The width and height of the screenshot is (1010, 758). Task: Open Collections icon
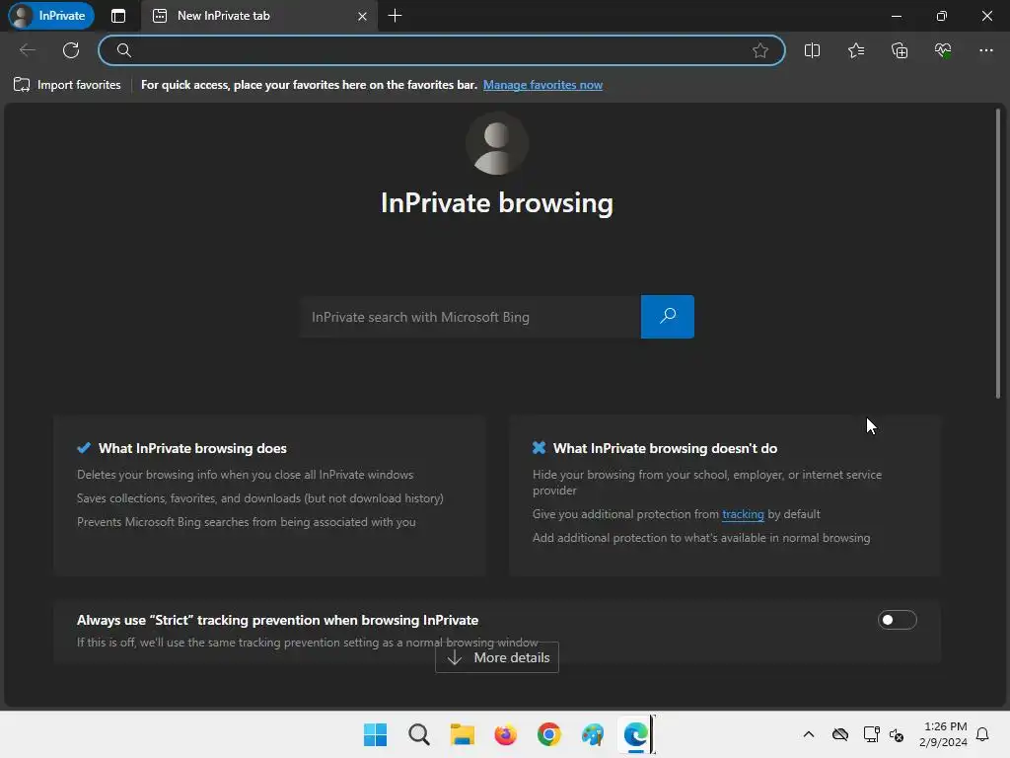(900, 50)
